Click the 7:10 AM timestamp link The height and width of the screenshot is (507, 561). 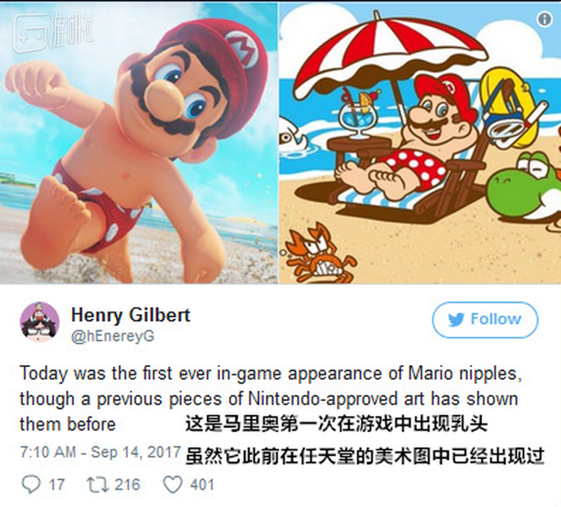[100, 452]
